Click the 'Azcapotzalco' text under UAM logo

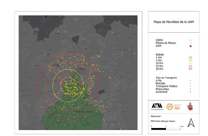tap(157, 109)
